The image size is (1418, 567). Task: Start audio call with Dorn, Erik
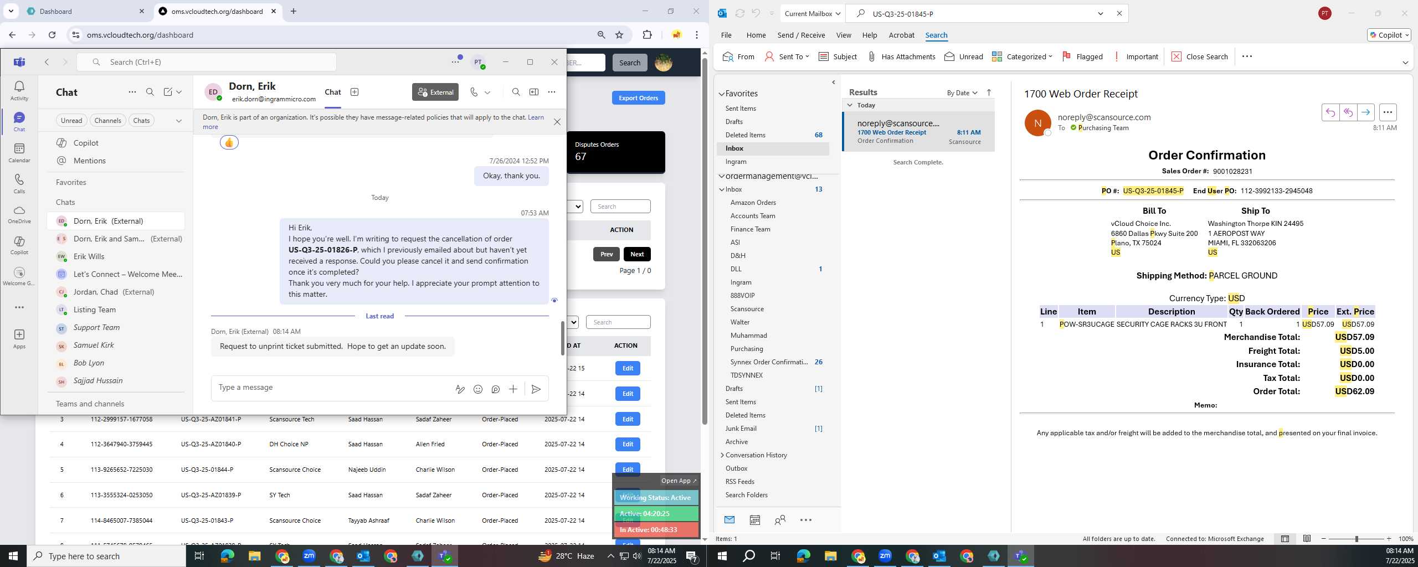tap(474, 92)
